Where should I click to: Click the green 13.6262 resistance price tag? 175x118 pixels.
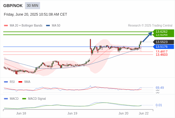point(163,32)
